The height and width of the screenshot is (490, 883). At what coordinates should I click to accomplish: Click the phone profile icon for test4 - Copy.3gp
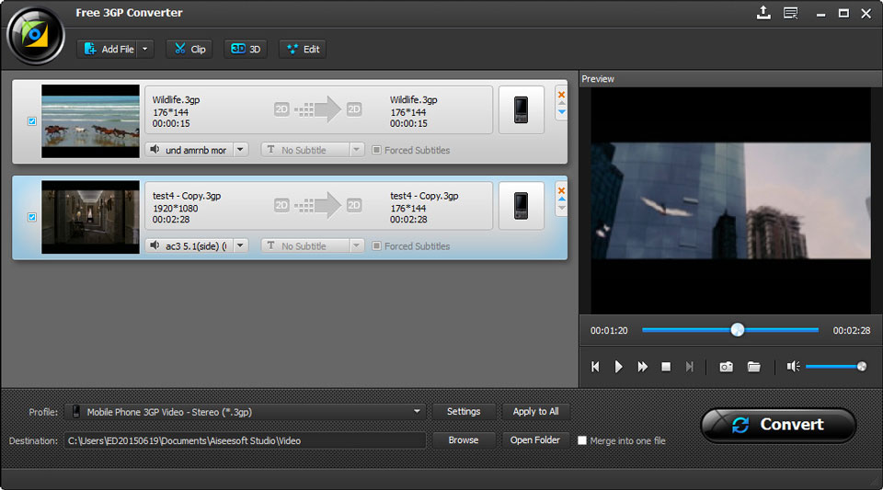(x=522, y=206)
